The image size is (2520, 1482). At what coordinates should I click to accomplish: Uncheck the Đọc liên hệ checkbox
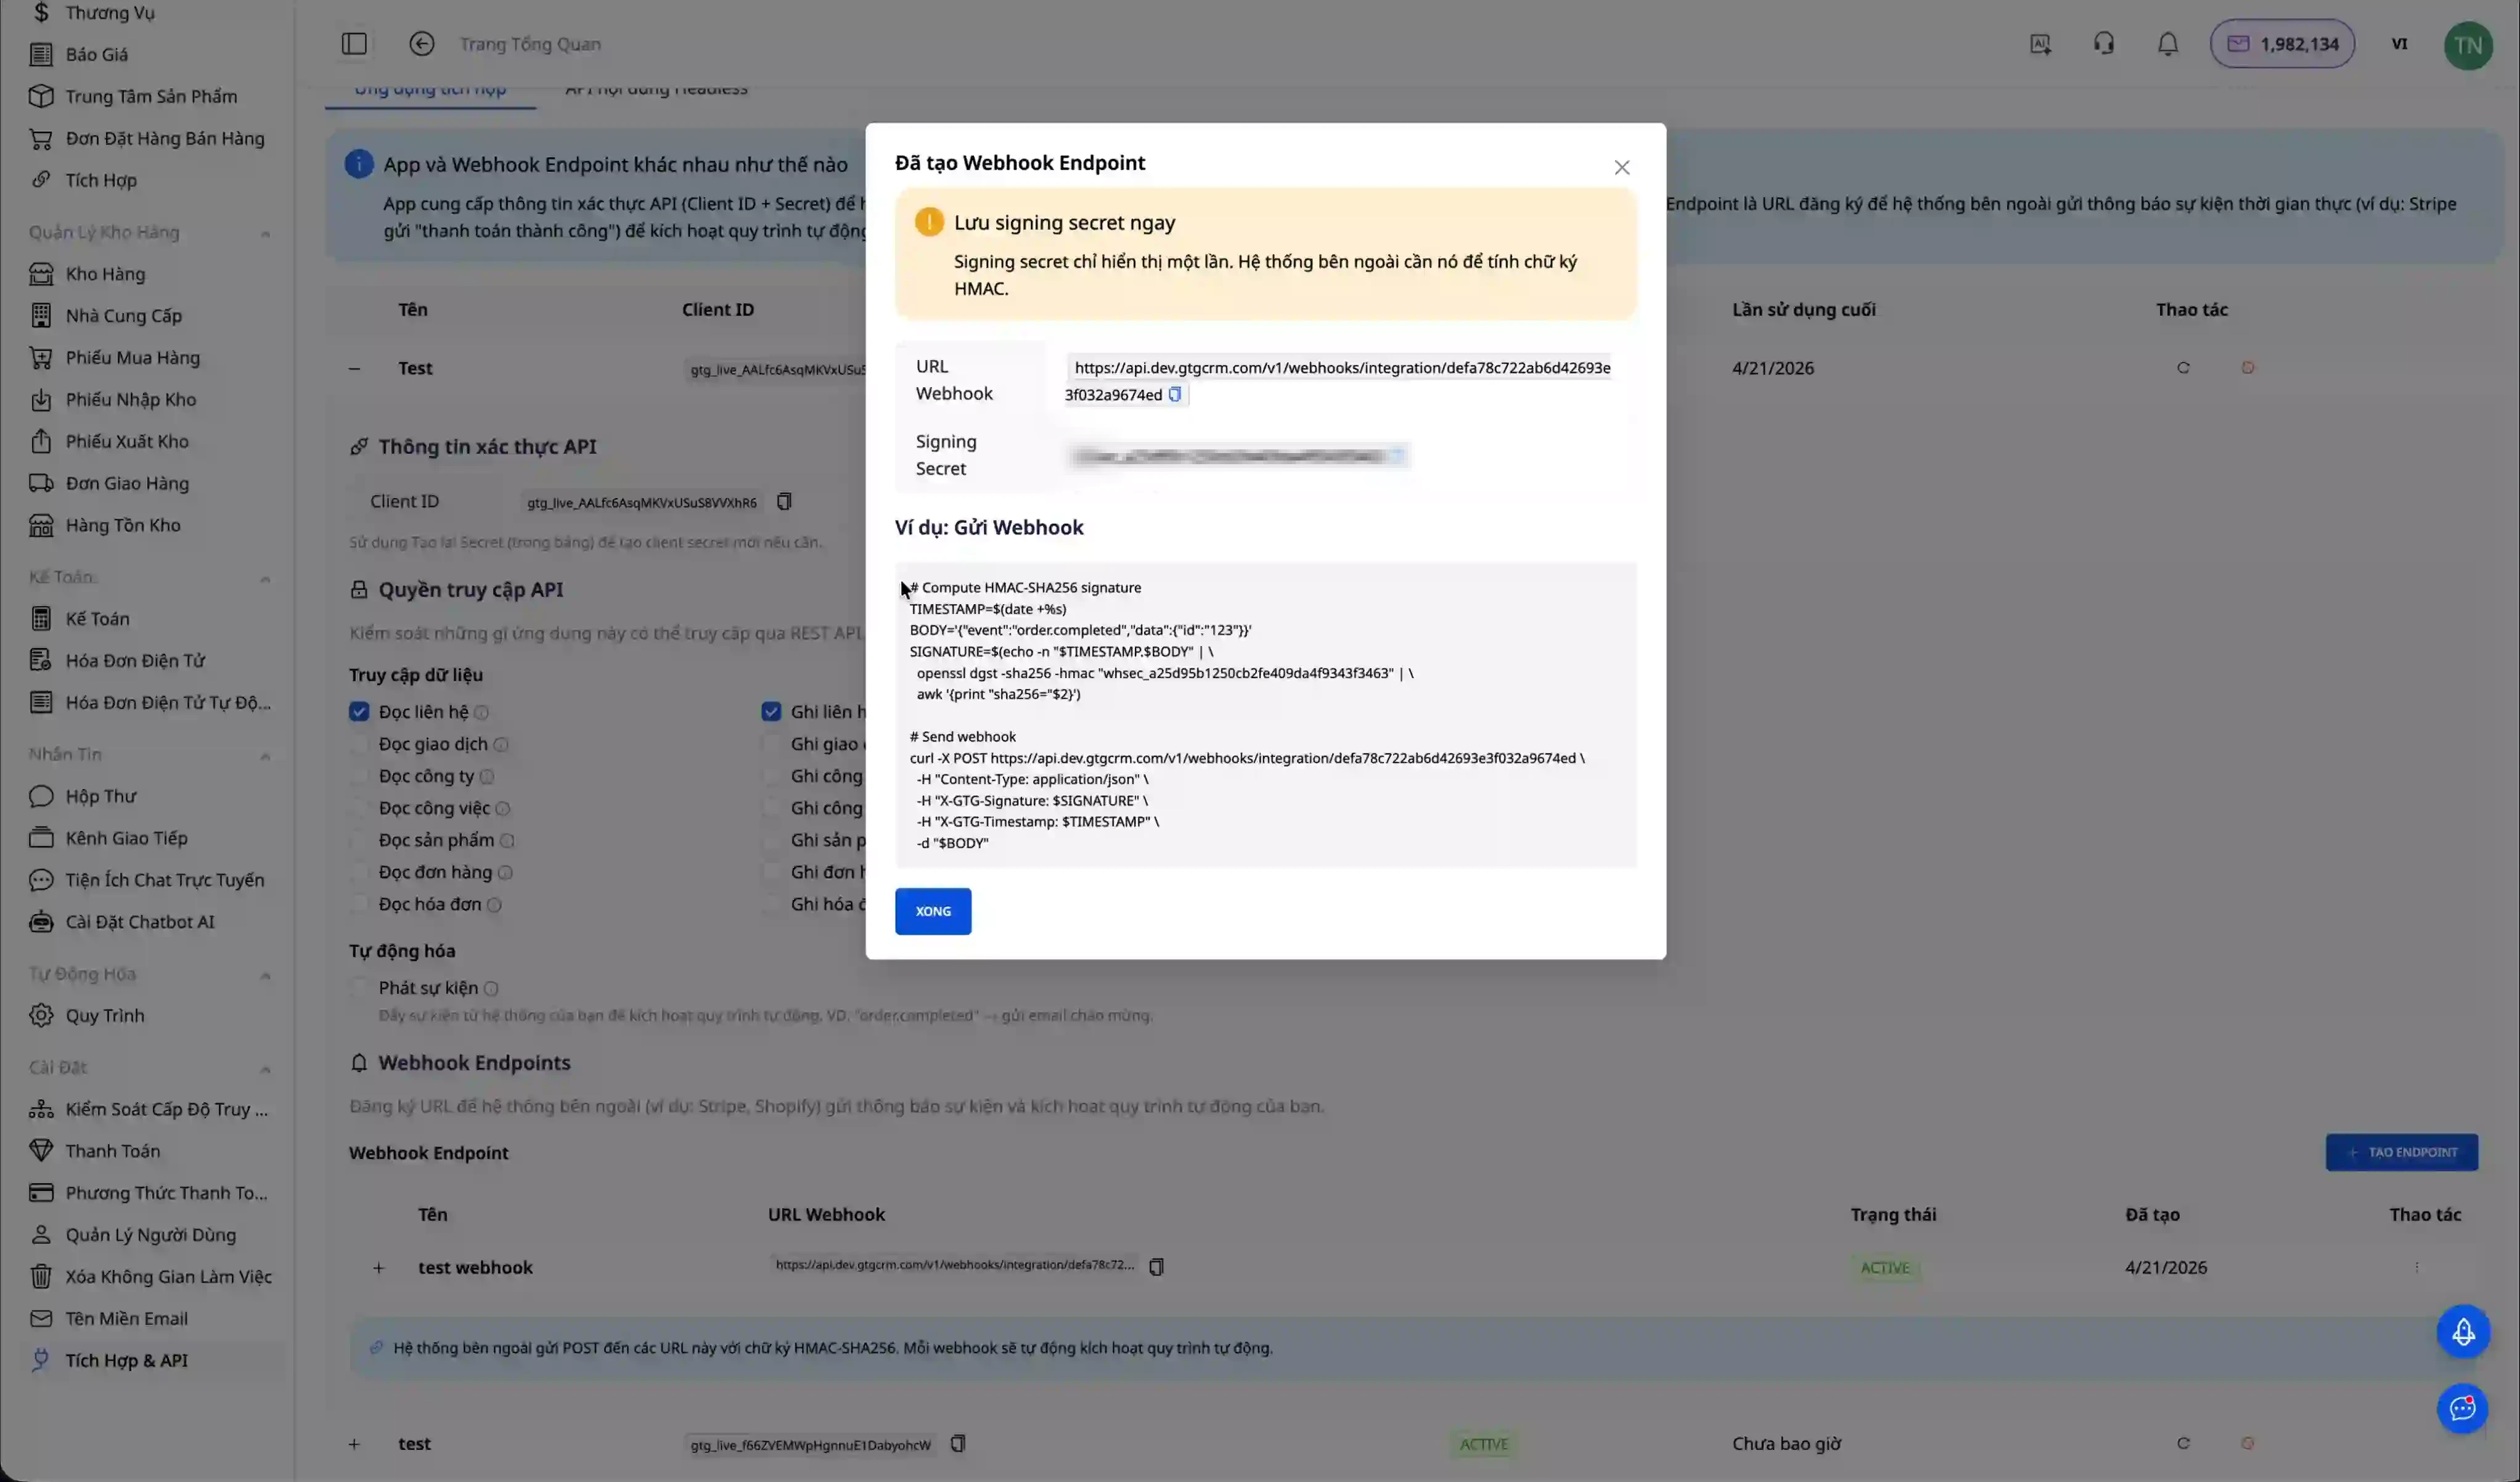(359, 712)
